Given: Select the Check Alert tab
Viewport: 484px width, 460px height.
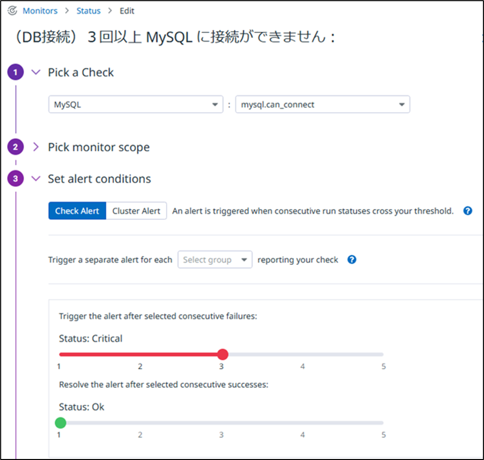Looking at the screenshot, I should coord(77,211).
